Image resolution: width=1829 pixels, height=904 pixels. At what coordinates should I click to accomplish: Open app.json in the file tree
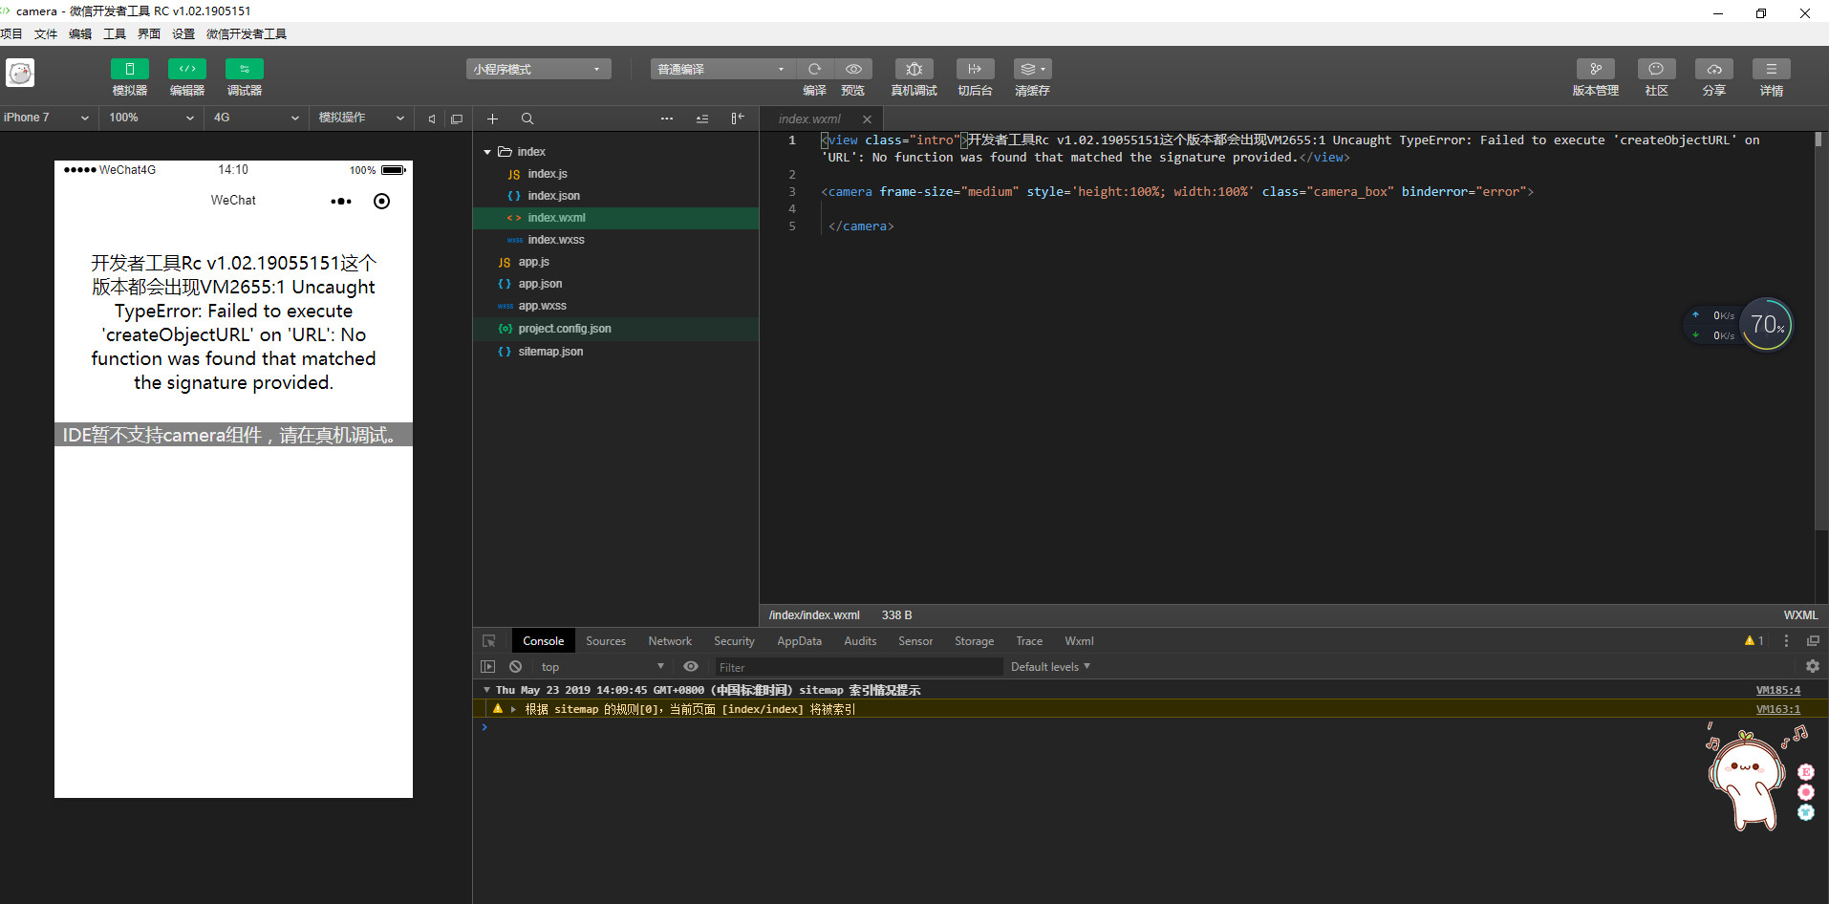pyautogui.click(x=540, y=284)
